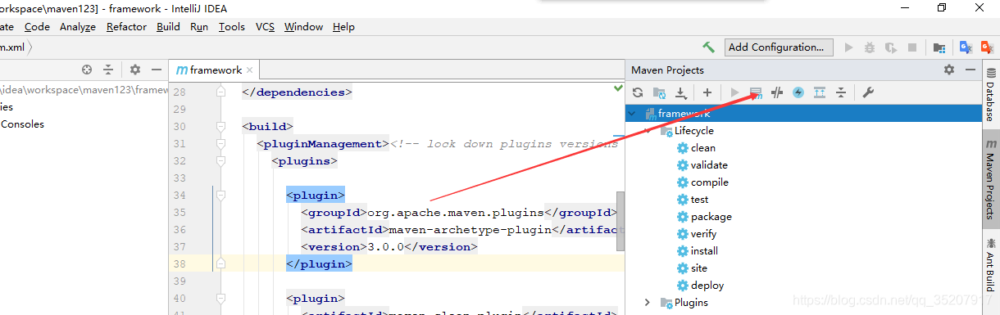This screenshot has width=1000, height=315.
Task: Locate current file in Project panel
Action: (87, 70)
